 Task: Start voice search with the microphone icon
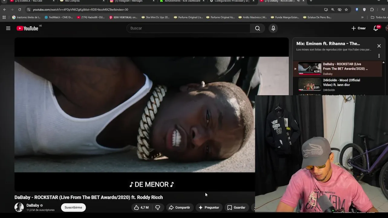(273, 28)
